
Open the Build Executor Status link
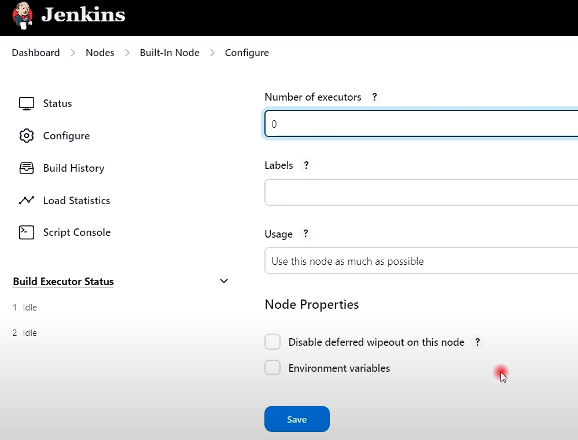pos(63,282)
